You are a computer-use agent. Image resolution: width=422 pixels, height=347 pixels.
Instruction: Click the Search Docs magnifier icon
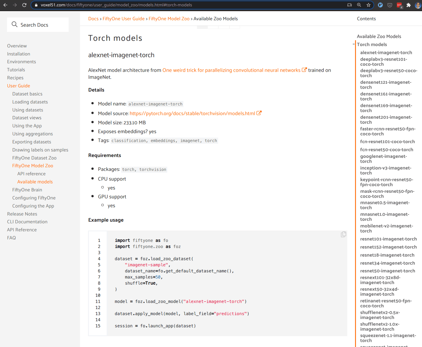[14, 24]
